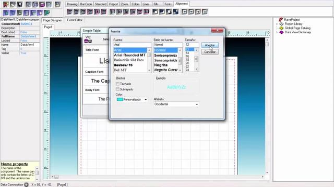
Task: Click the Estilo de fuente scroll-down arrow
Action: tap(180, 70)
